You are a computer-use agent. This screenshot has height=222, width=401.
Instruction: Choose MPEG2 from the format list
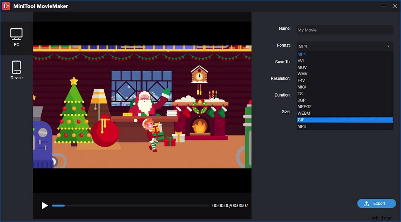[345, 107]
